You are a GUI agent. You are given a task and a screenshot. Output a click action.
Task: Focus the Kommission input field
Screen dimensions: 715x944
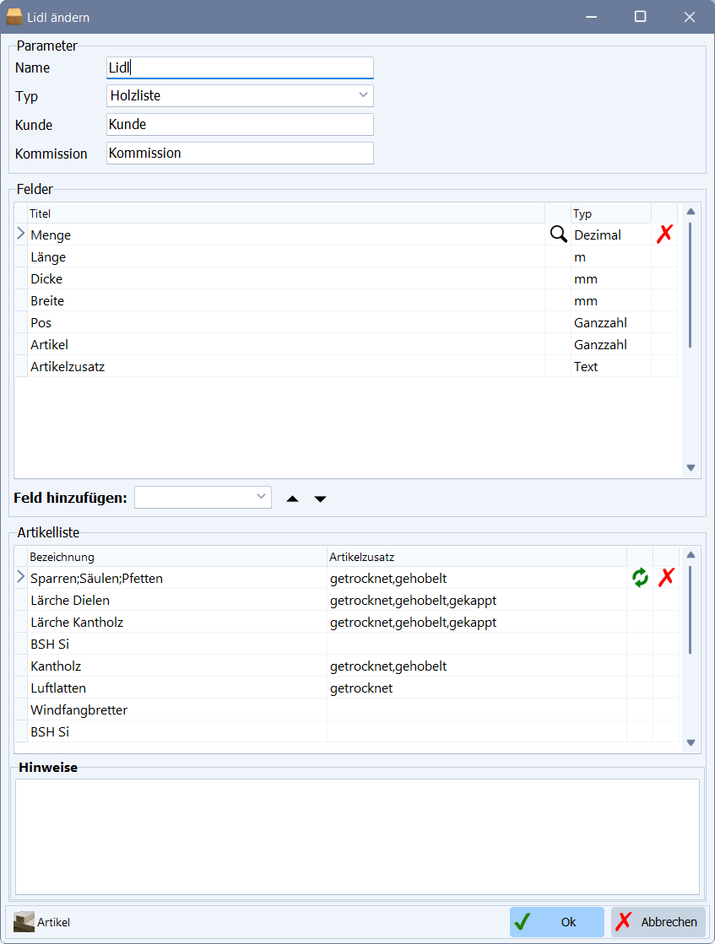click(240, 153)
